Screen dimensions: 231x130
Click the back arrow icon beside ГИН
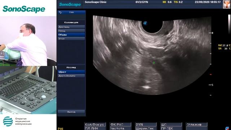tap(60, 13)
